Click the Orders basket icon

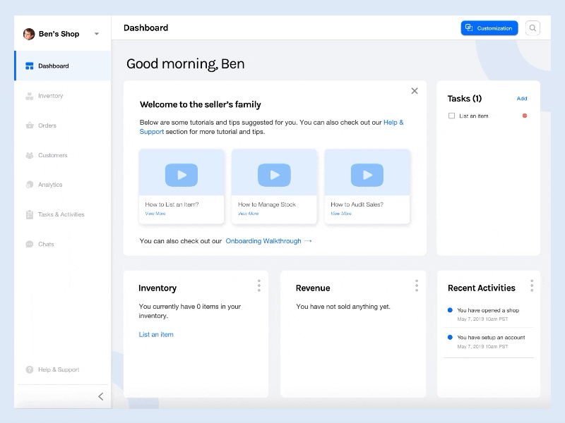[30, 125]
